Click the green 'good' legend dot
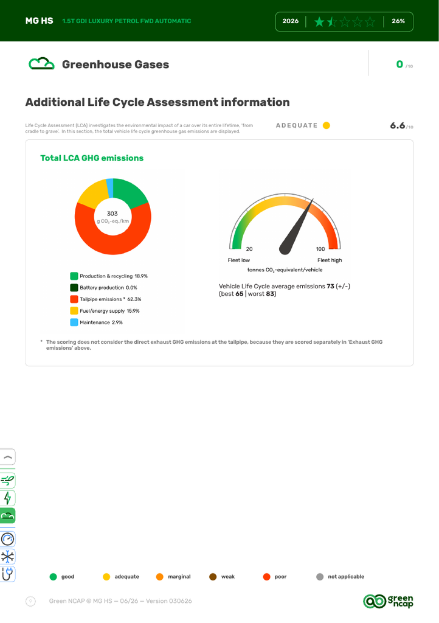This screenshot has height=623, width=439. pos(53,577)
